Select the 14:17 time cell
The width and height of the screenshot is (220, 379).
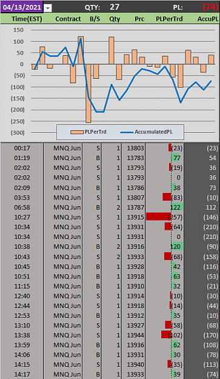(22, 374)
